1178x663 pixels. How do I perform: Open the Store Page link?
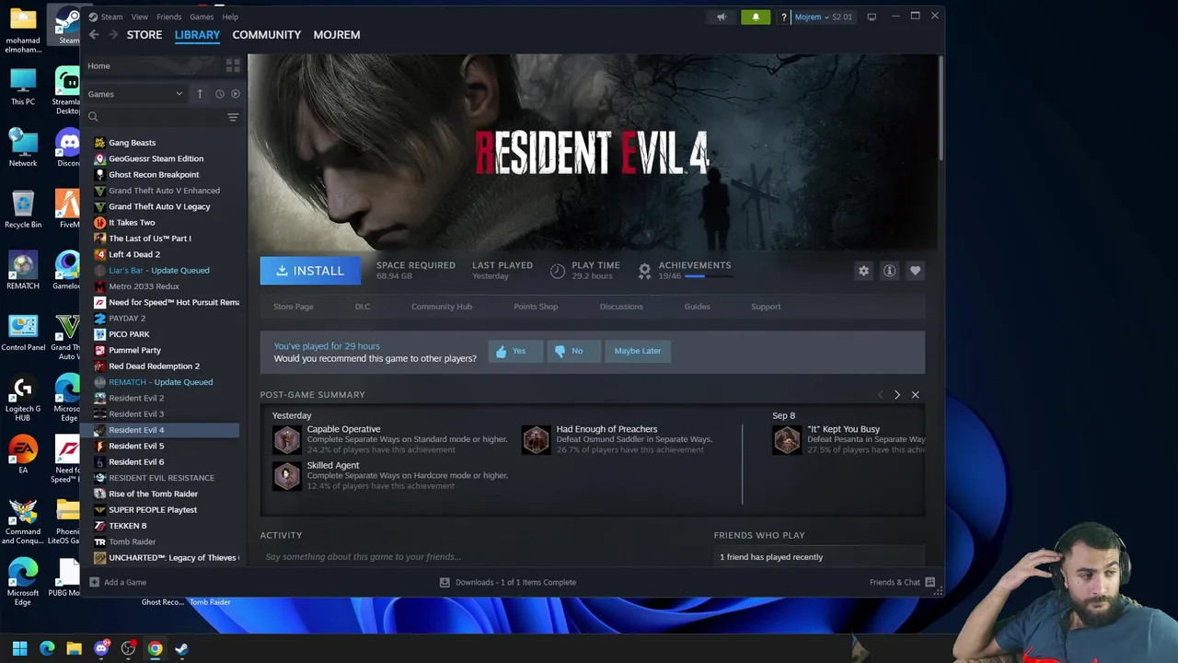[x=294, y=307]
